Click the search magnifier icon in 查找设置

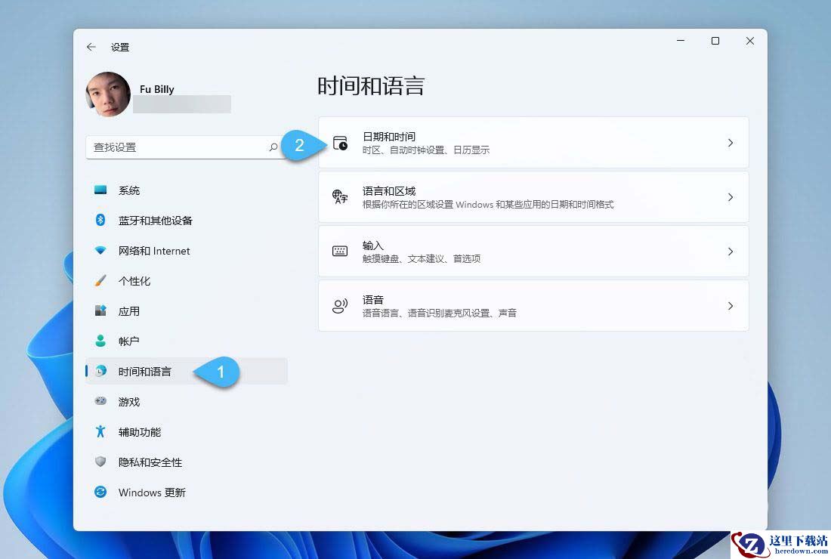273,147
